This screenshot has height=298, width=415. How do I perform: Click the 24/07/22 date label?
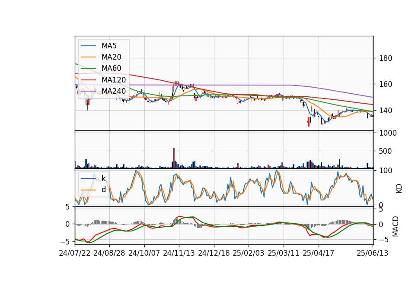pos(75,253)
